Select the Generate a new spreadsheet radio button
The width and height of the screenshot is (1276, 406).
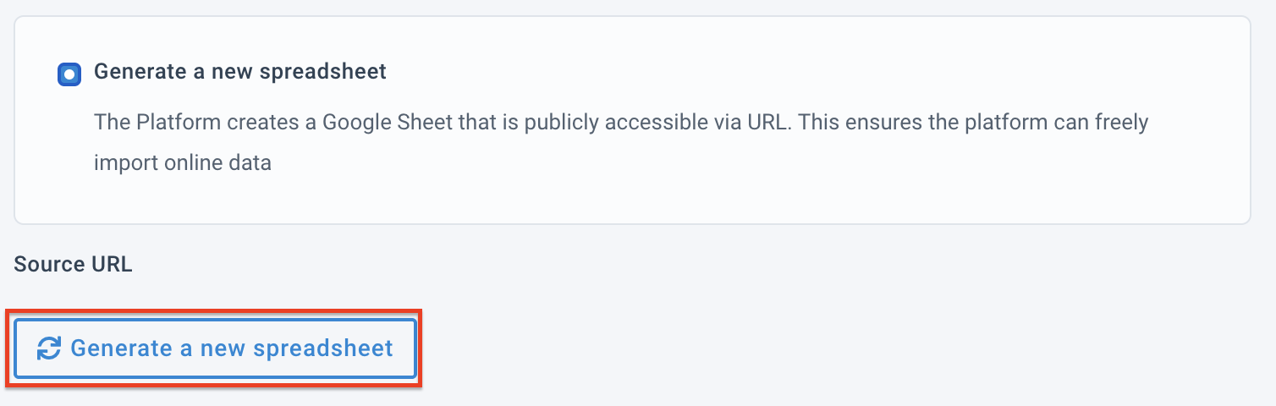point(69,74)
